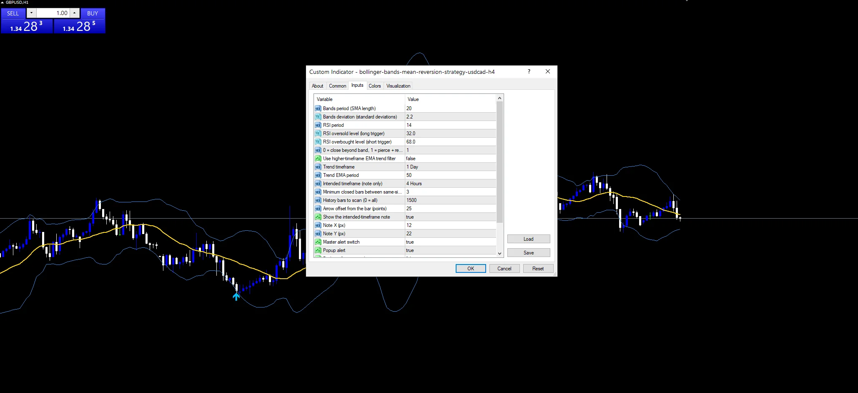
Task: Select Bands period value 20
Action: coord(450,108)
